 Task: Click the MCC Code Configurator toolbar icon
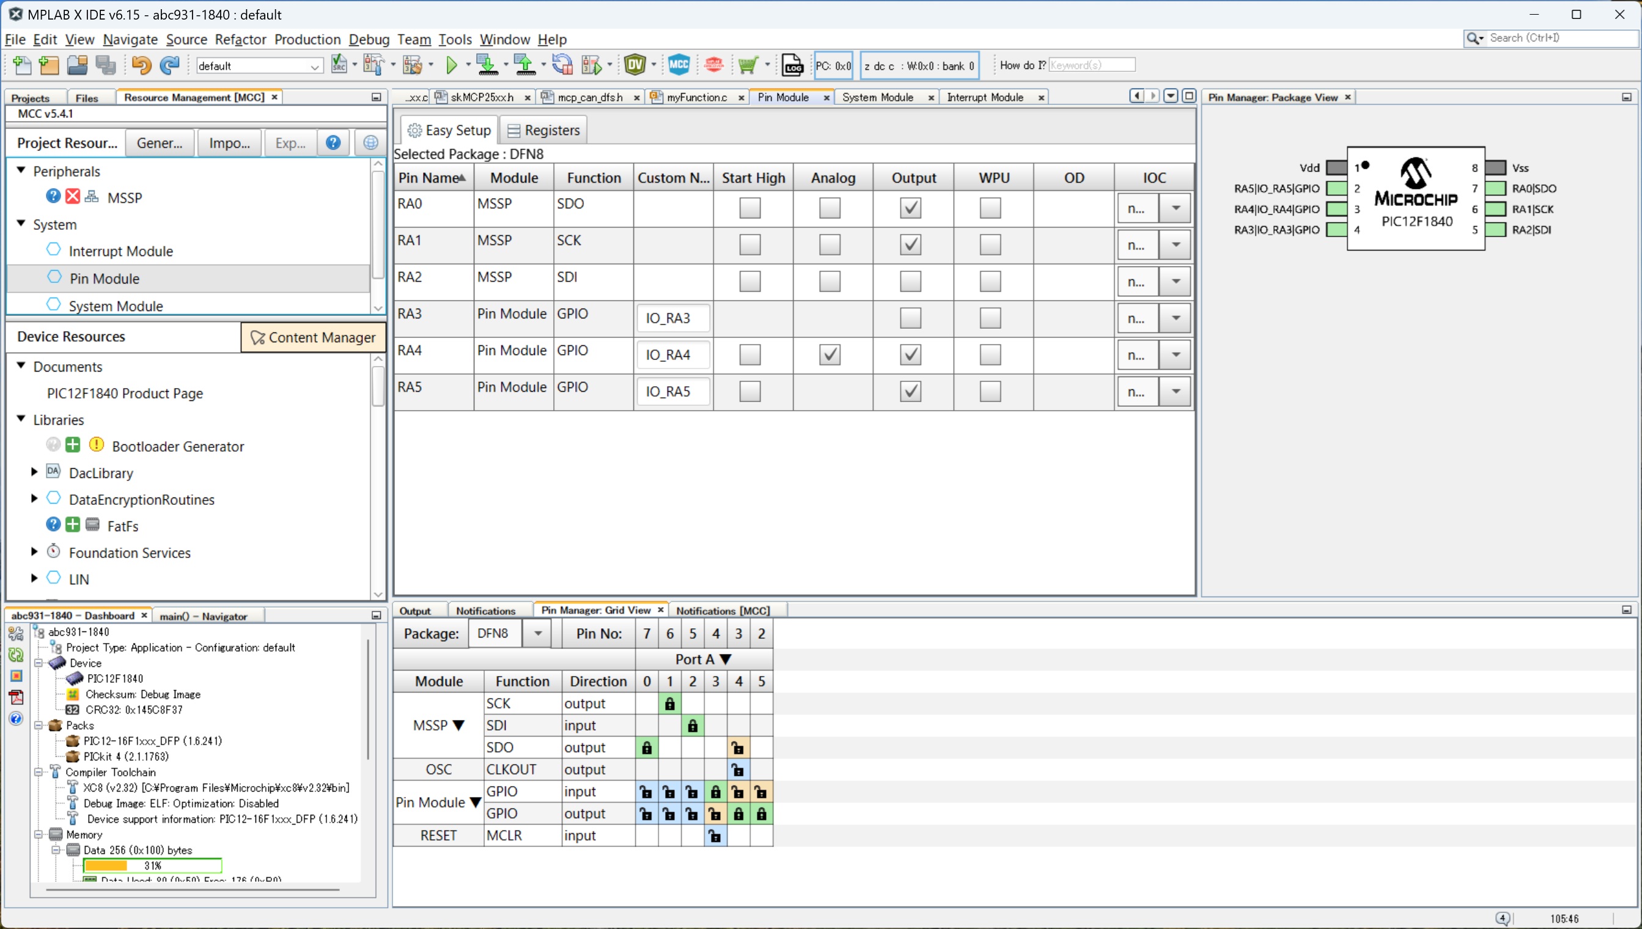coord(679,65)
